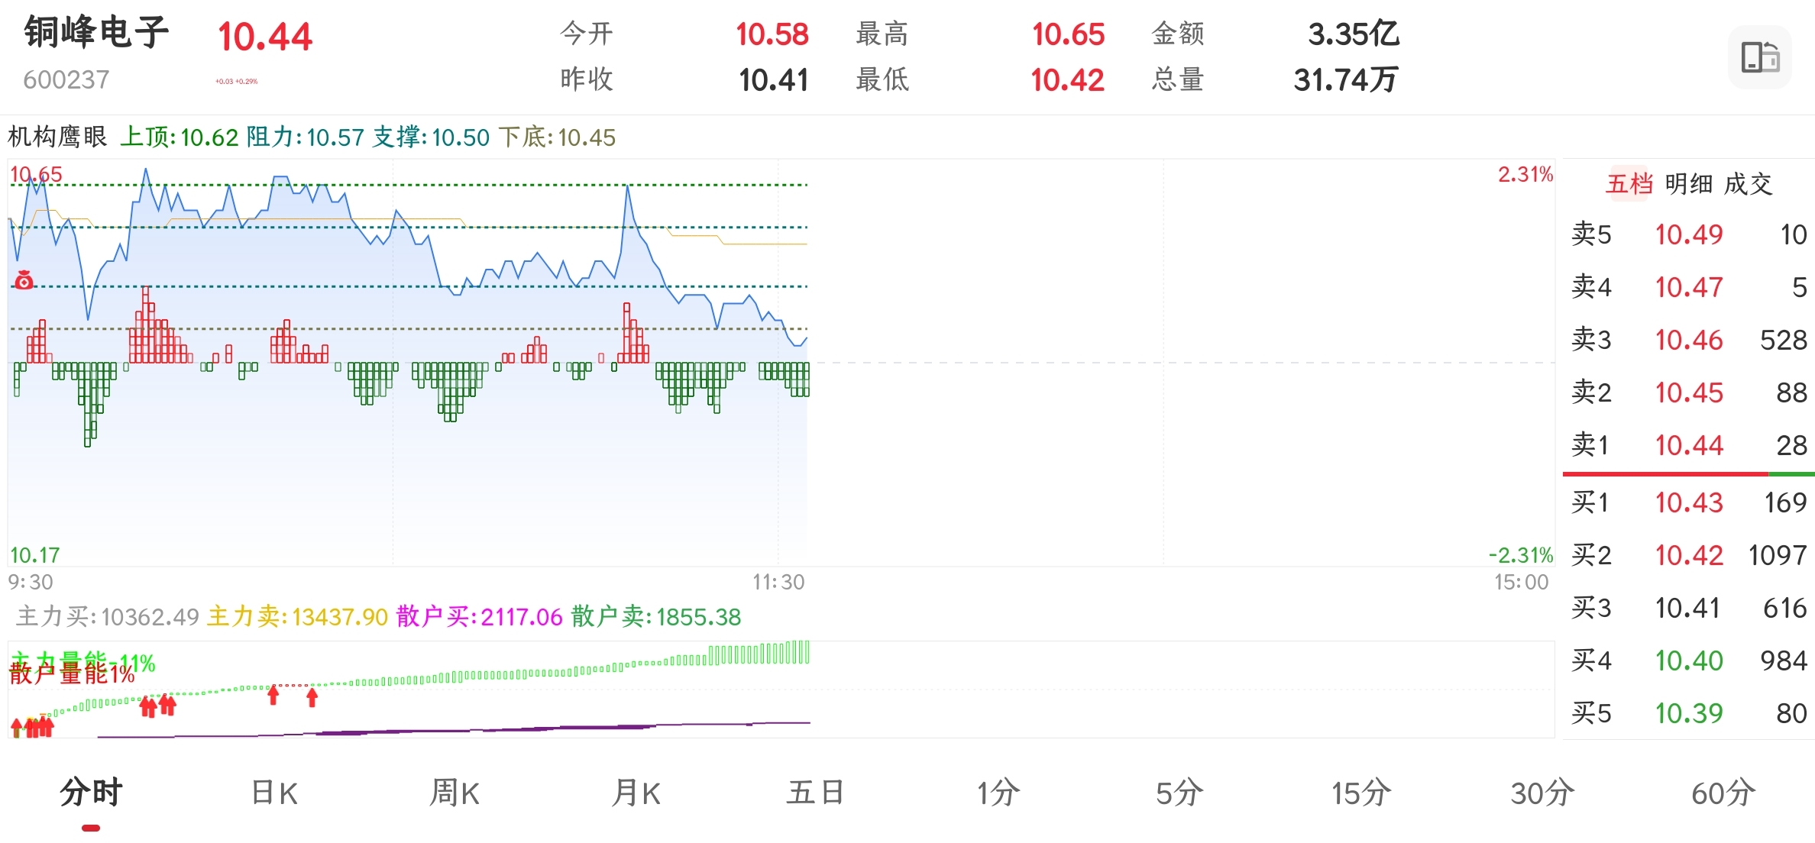Click the 卖1 ask row at 10.44
Image resolution: width=1815 pixels, height=843 pixels.
tap(1688, 445)
